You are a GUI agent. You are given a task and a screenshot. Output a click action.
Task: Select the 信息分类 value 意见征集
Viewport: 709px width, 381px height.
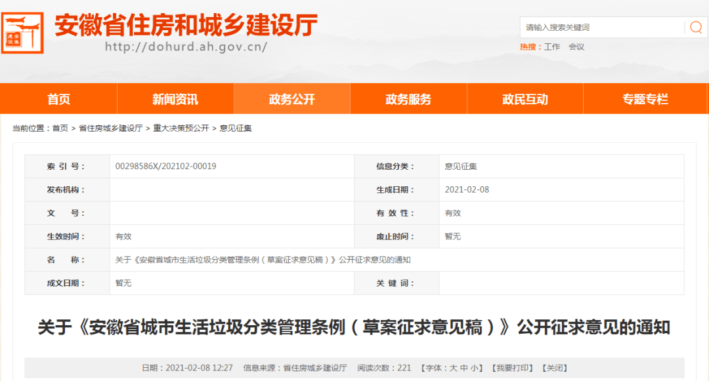pyautogui.click(x=461, y=166)
